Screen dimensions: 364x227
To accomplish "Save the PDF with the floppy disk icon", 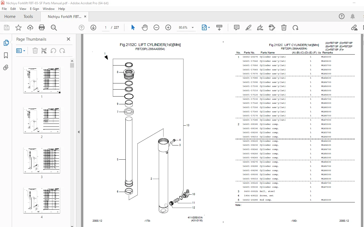I will point(7,28).
